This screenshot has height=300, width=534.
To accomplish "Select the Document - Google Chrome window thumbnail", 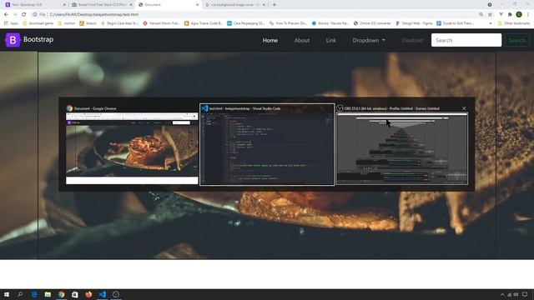I will pos(132,144).
